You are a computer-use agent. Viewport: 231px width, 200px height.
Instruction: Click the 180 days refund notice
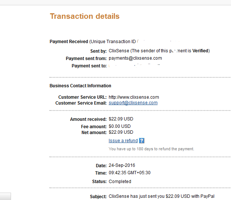click(151, 149)
